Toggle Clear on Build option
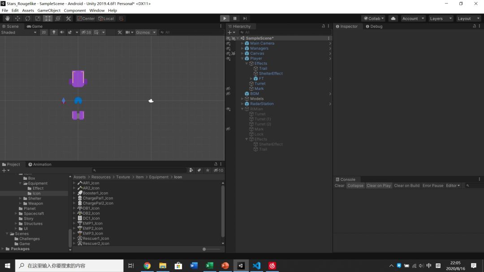The image size is (484, 272). (406, 186)
